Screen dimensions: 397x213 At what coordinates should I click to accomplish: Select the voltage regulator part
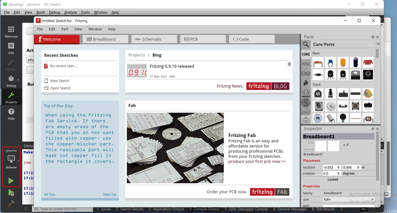click(356, 75)
